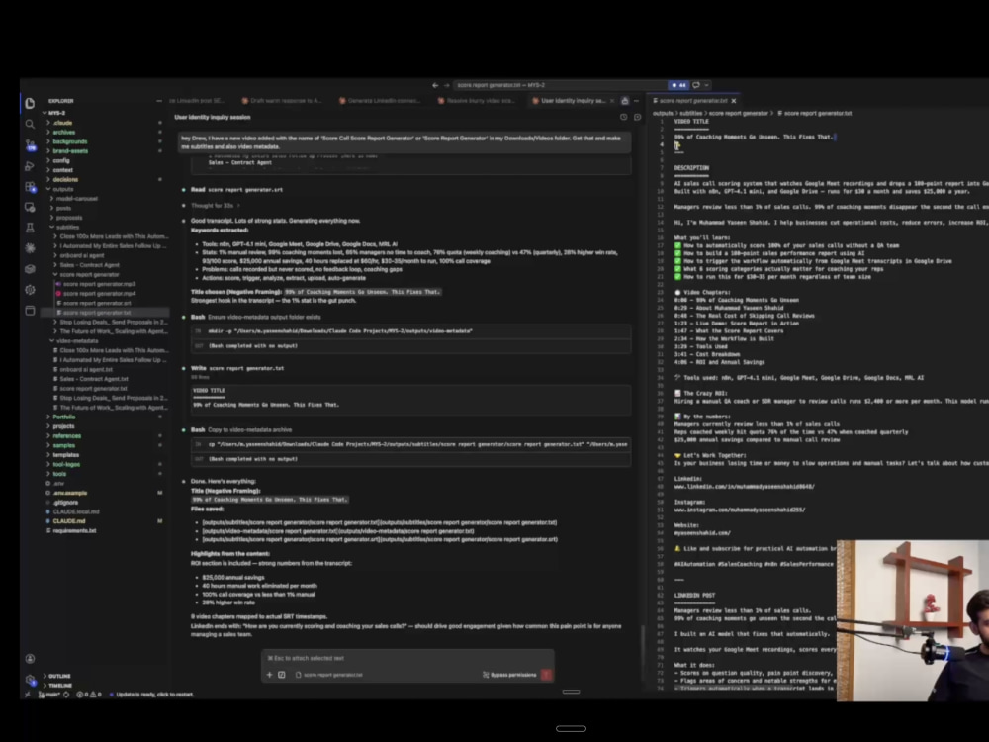The width and height of the screenshot is (989, 742).
Task: Click the plus attach icon in chat input
Action: pyautogui.click(x=269, y=675)
